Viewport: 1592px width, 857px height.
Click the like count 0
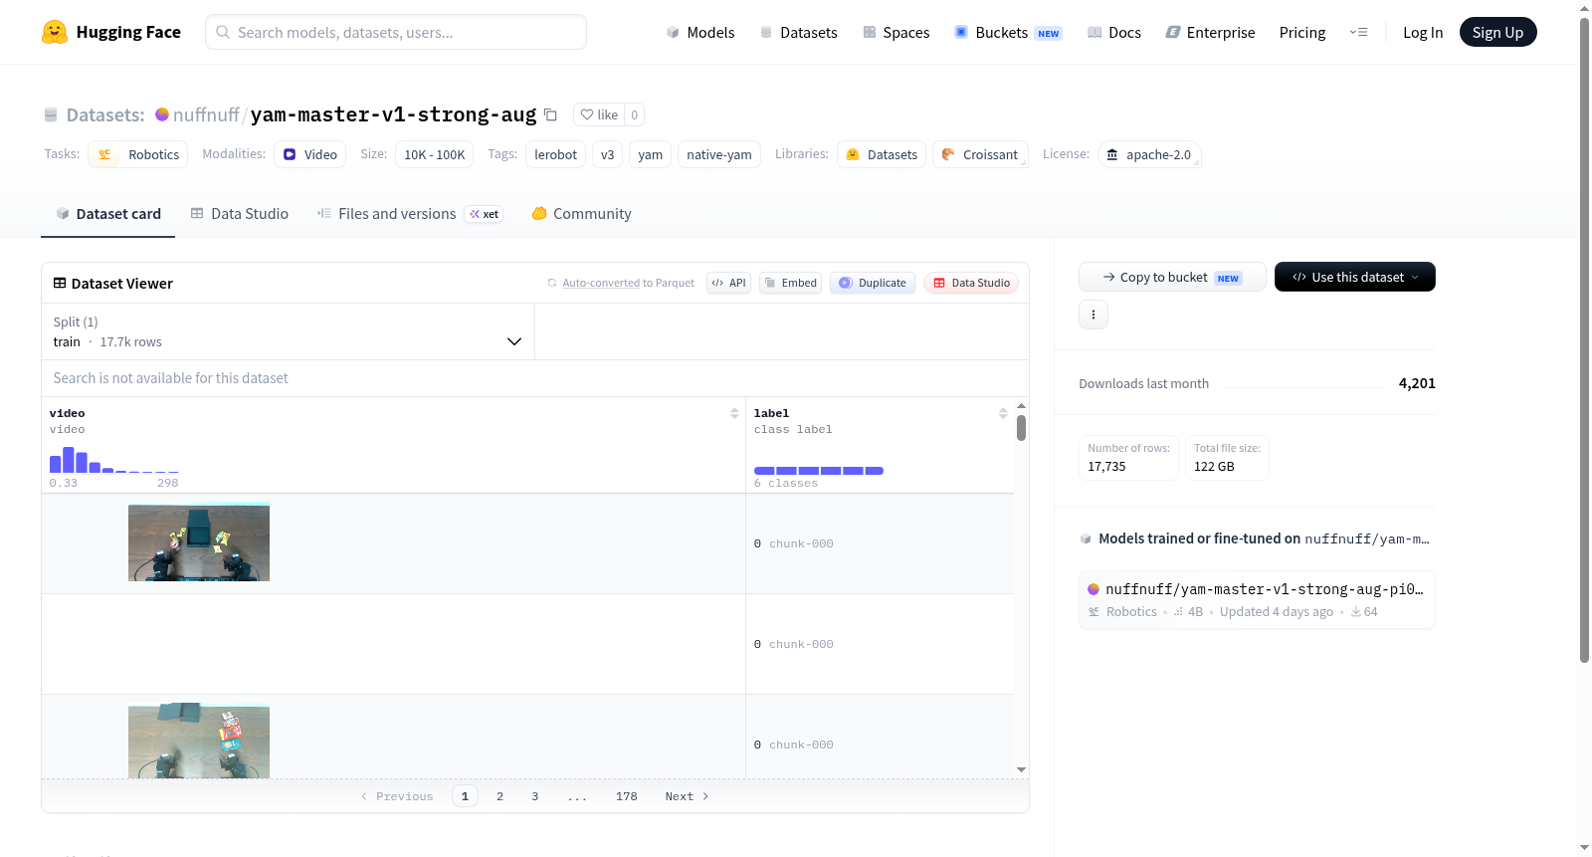click(634, 114)
